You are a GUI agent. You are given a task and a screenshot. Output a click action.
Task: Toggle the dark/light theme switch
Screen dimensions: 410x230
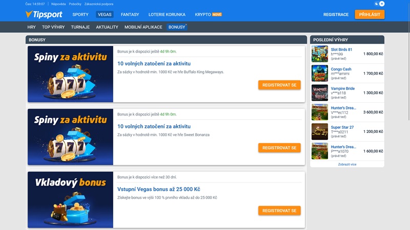379,4
